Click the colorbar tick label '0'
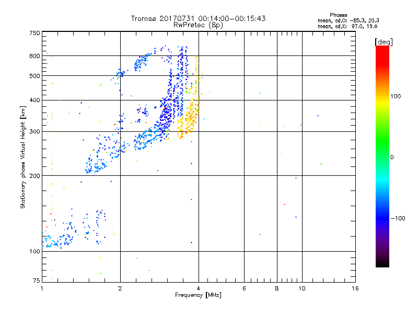 point(392,158)
